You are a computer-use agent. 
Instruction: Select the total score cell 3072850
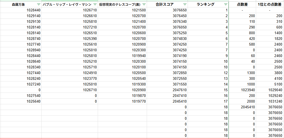[x=167, y=73]
